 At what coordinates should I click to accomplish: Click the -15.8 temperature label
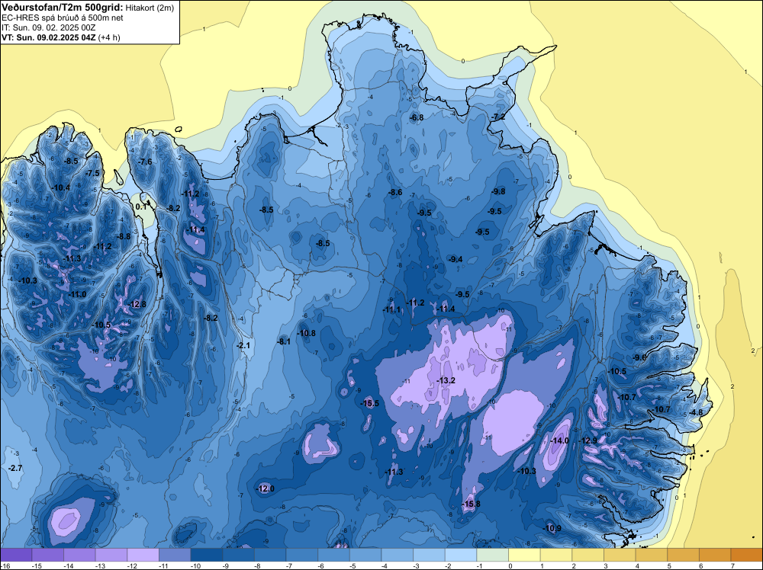pos(471,504)
